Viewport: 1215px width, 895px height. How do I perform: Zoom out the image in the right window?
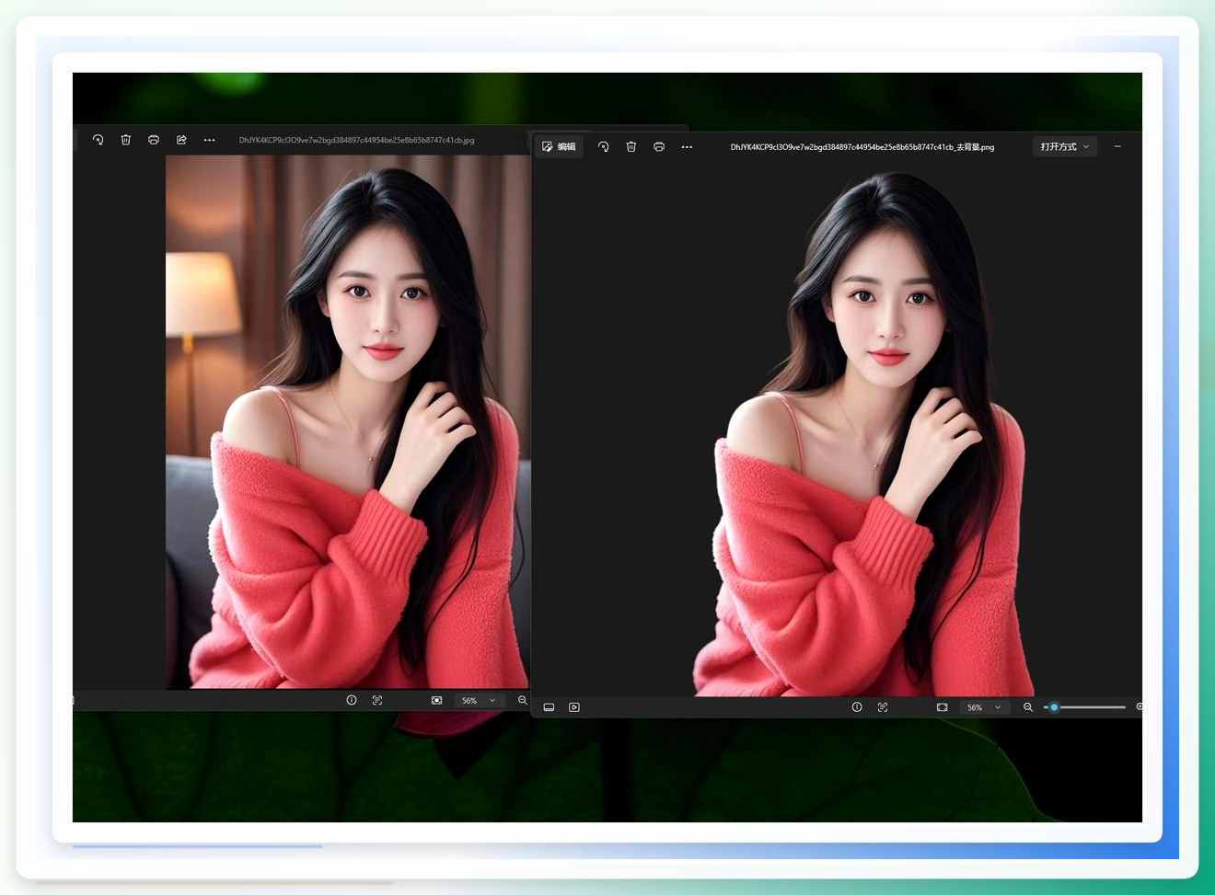pos(1028,707)
